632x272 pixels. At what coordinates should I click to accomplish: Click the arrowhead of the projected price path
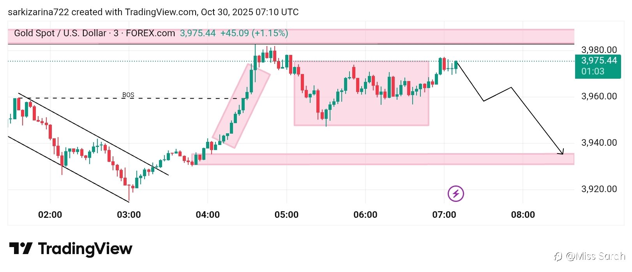[x=561, y=152]
